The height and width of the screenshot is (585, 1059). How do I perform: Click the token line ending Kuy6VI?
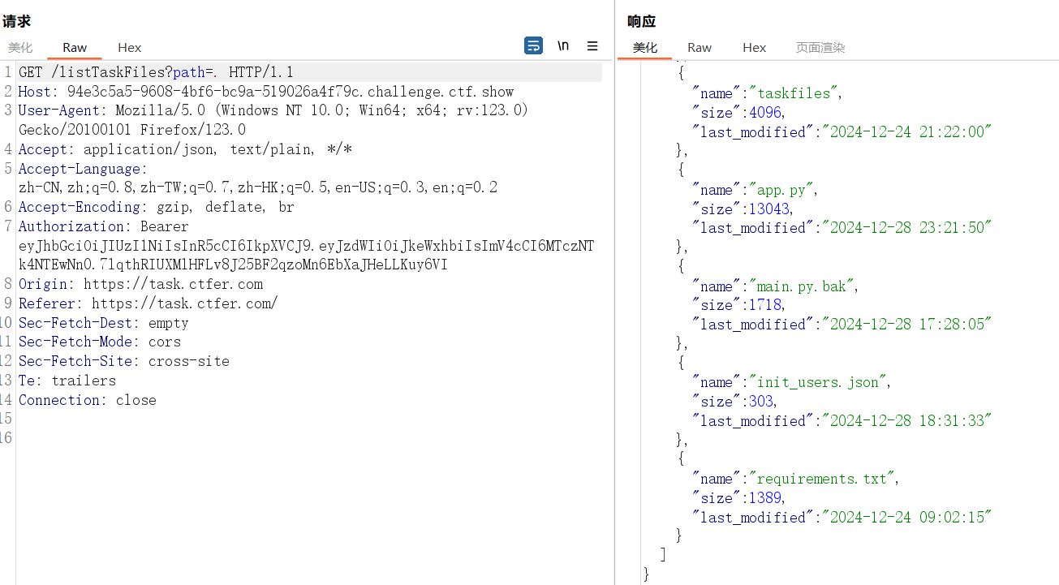[x=233, y=265]
